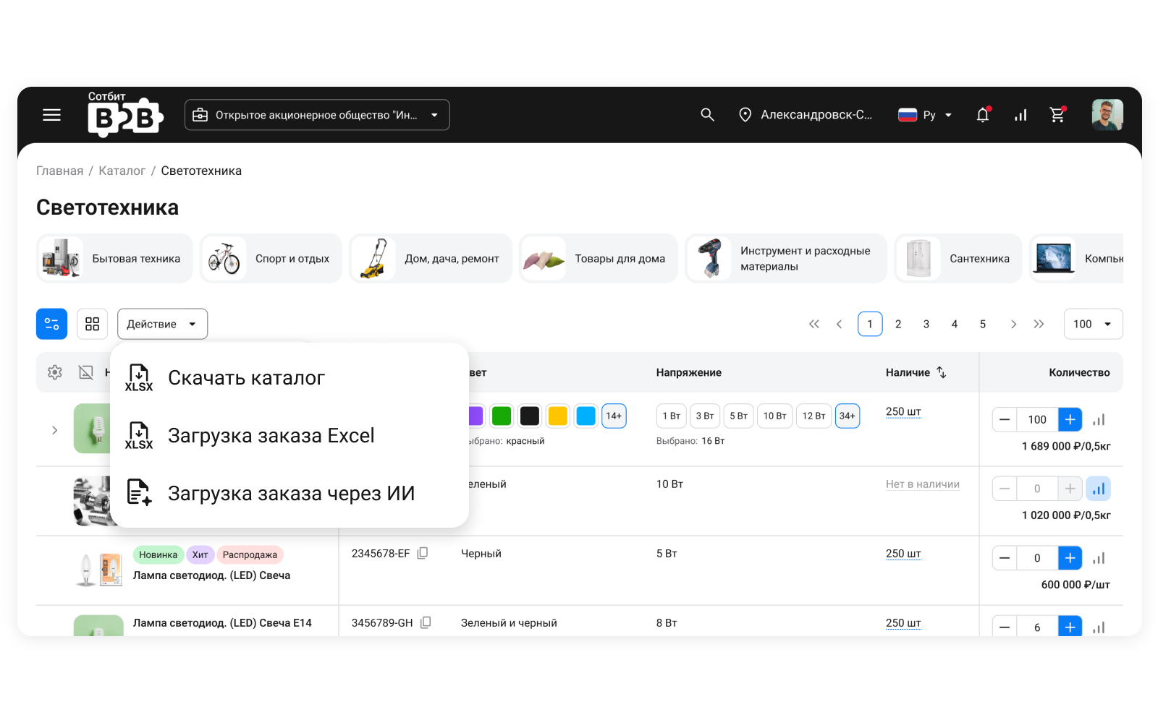Open comparison chart icon in header
This screenshot has height=720, width=1158.
1020,115
